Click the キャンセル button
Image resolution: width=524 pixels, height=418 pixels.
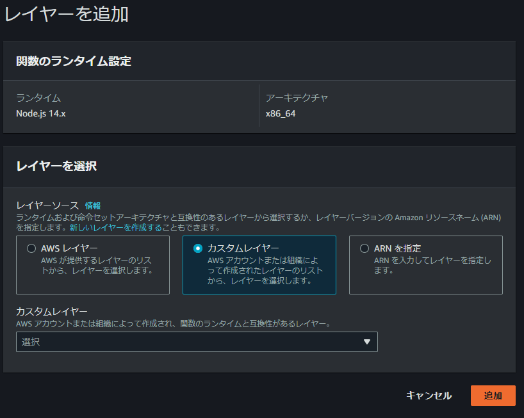429,396
